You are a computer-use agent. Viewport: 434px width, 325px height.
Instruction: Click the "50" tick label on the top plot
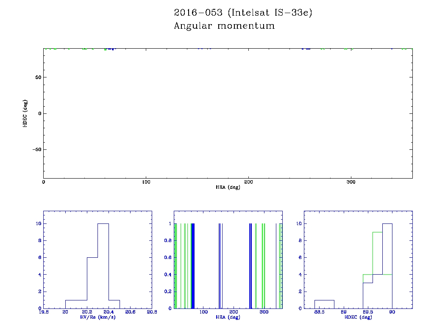tap(38, 77)
